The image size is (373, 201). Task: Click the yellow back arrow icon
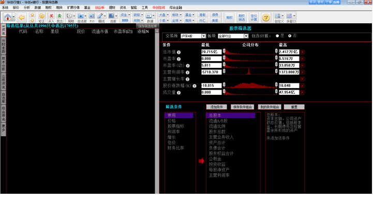tap(22, 18)
